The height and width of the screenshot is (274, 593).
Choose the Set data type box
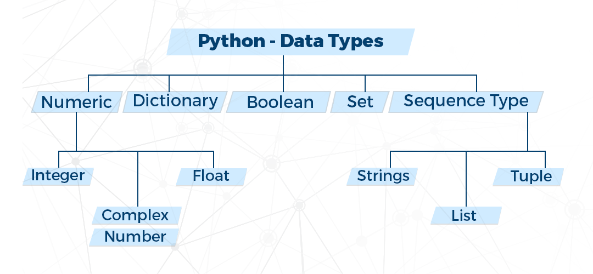pyautogui.click(x=360, y=102)
